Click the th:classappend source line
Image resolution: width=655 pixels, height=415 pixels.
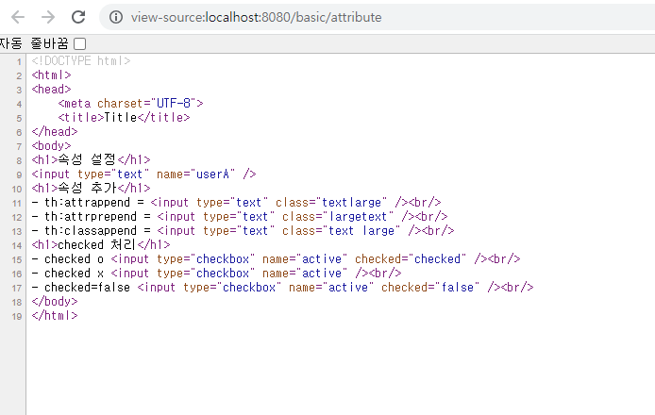point(244,231)
